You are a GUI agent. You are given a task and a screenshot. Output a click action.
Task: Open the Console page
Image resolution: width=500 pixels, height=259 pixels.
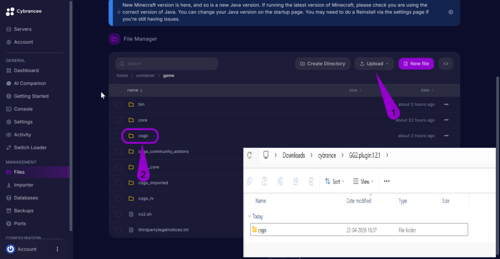click(x=19, y=109)
